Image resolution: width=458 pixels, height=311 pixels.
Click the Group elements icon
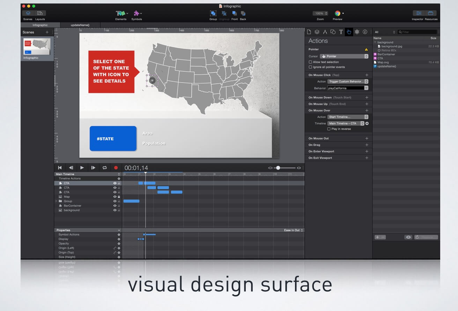(x=213, y=13)
